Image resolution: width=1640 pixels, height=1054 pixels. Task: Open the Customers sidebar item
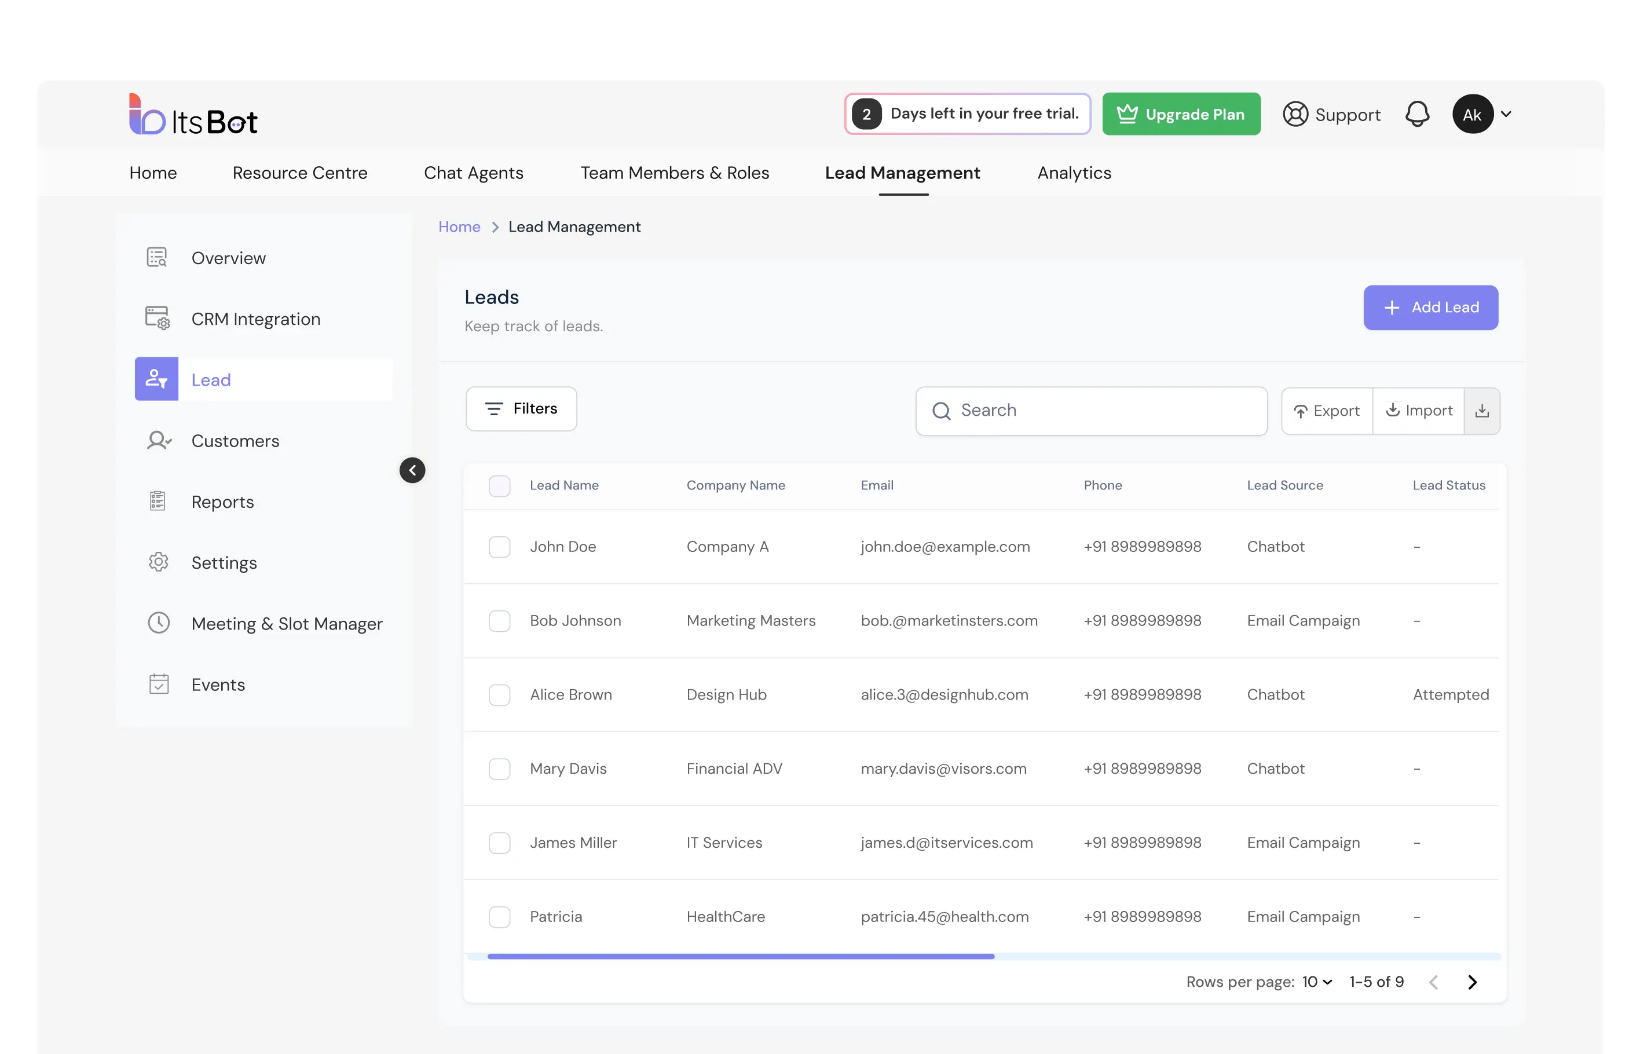click(264, 440)
